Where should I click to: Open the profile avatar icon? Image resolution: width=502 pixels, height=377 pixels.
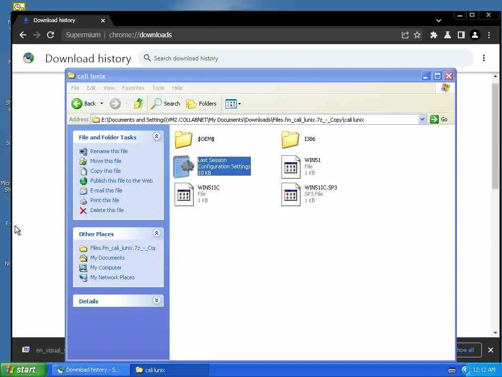tap(475, 35)
